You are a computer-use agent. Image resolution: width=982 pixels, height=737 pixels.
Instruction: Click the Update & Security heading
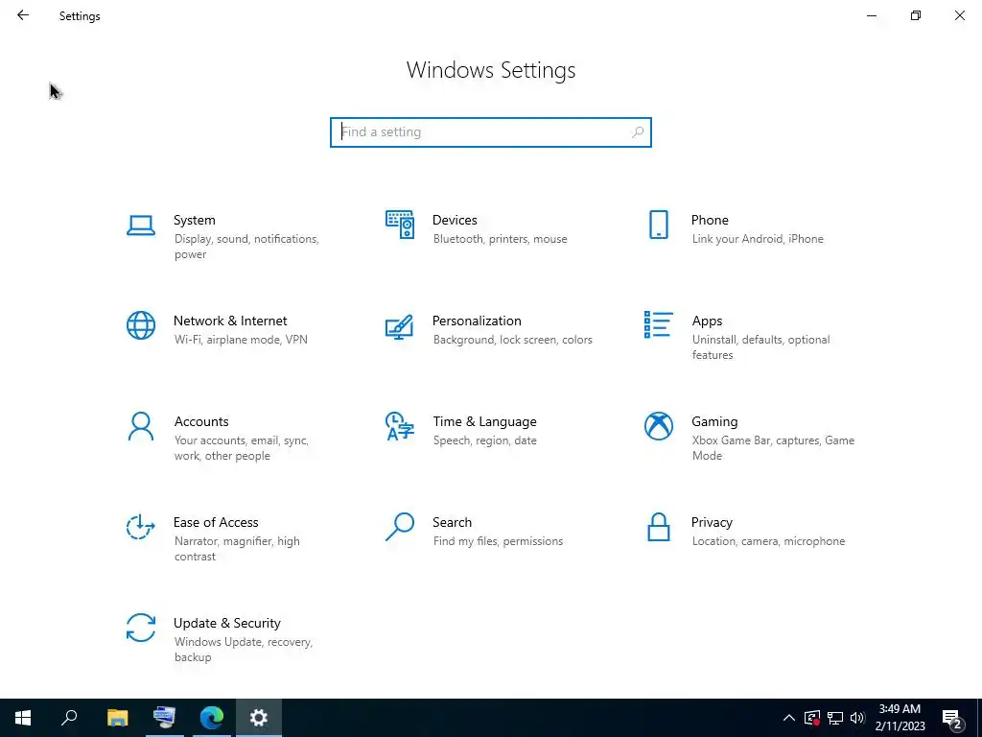226,623
